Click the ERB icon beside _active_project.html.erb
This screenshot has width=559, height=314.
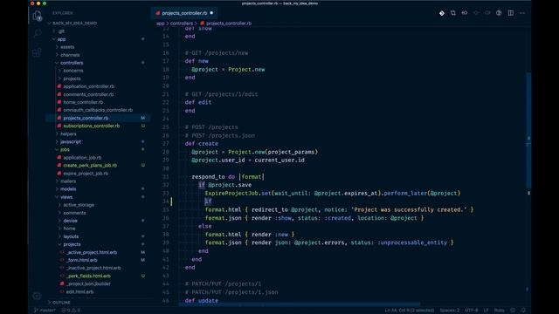62,252
